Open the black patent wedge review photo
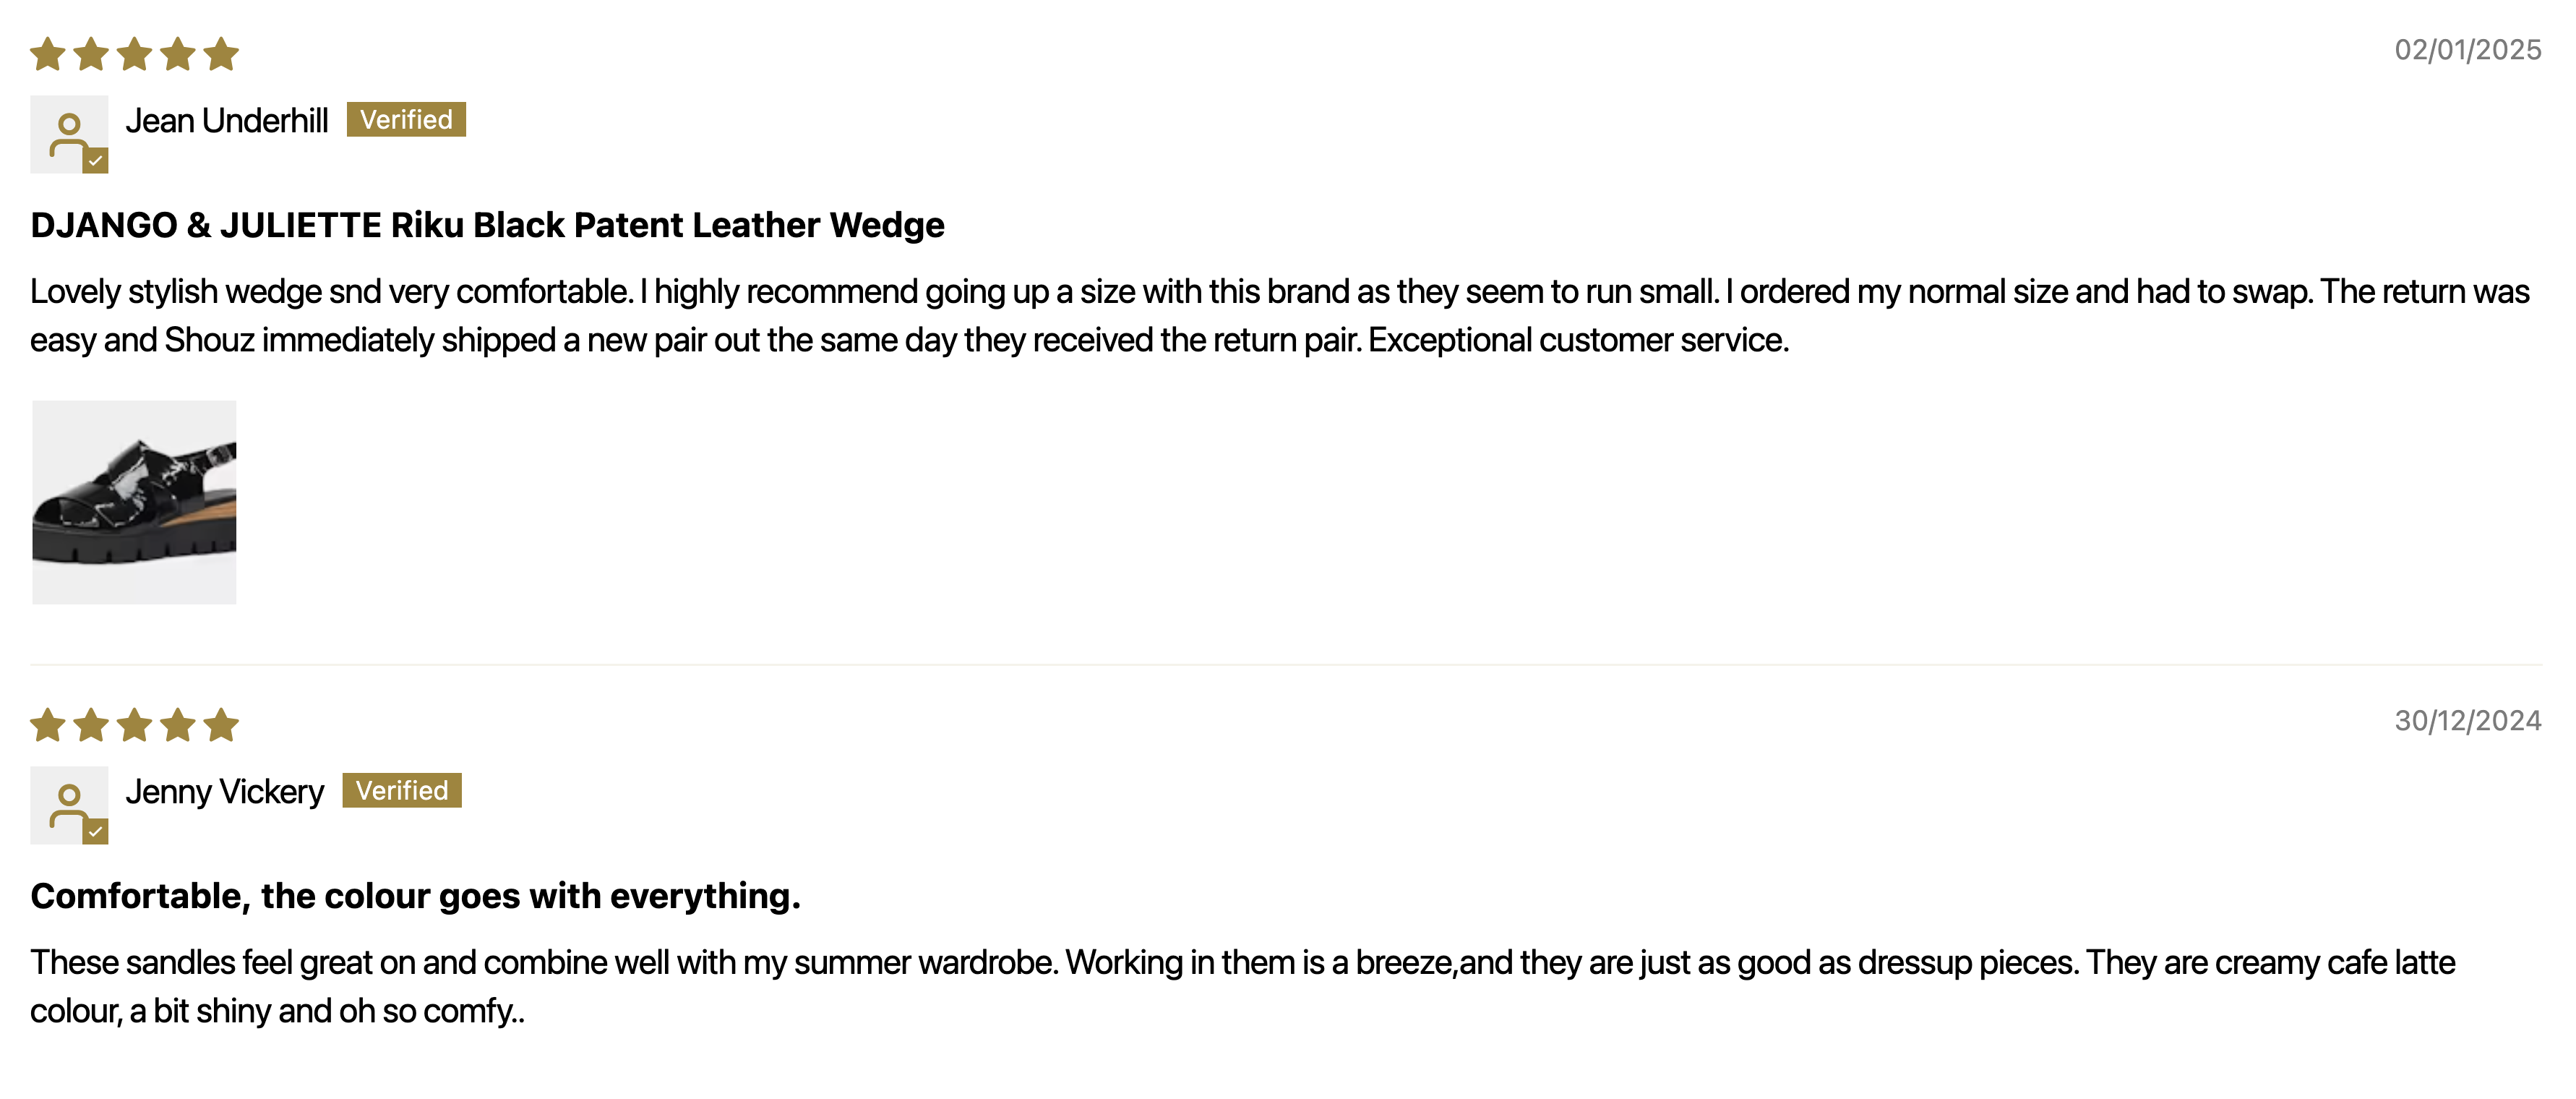The width and height of the screenshot is (2576, 1099). (134, 502)
